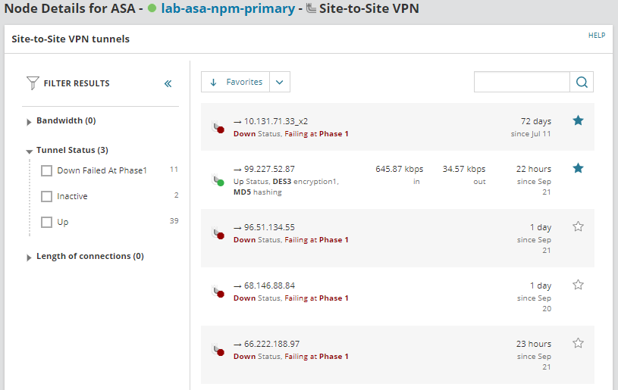Open the Favorites sort dropdown arrow

pyautogui.click(x=279, y=82)
